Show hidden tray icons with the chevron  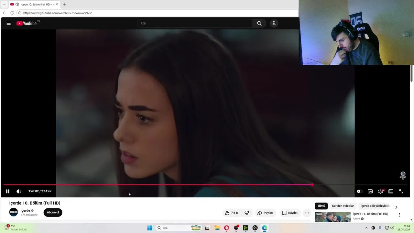[366, 228]
